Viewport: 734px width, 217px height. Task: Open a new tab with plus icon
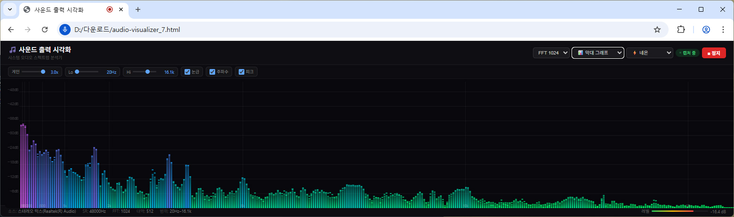point(138,9)
